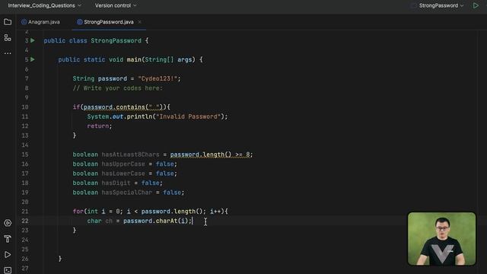This screenshot has height=274, width=487.
Task: Click the "Invalid Password" string
Action: pos(188,116)
